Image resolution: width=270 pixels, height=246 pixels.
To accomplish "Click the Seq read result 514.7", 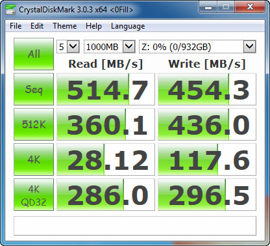I will click(x=106, y=89).
